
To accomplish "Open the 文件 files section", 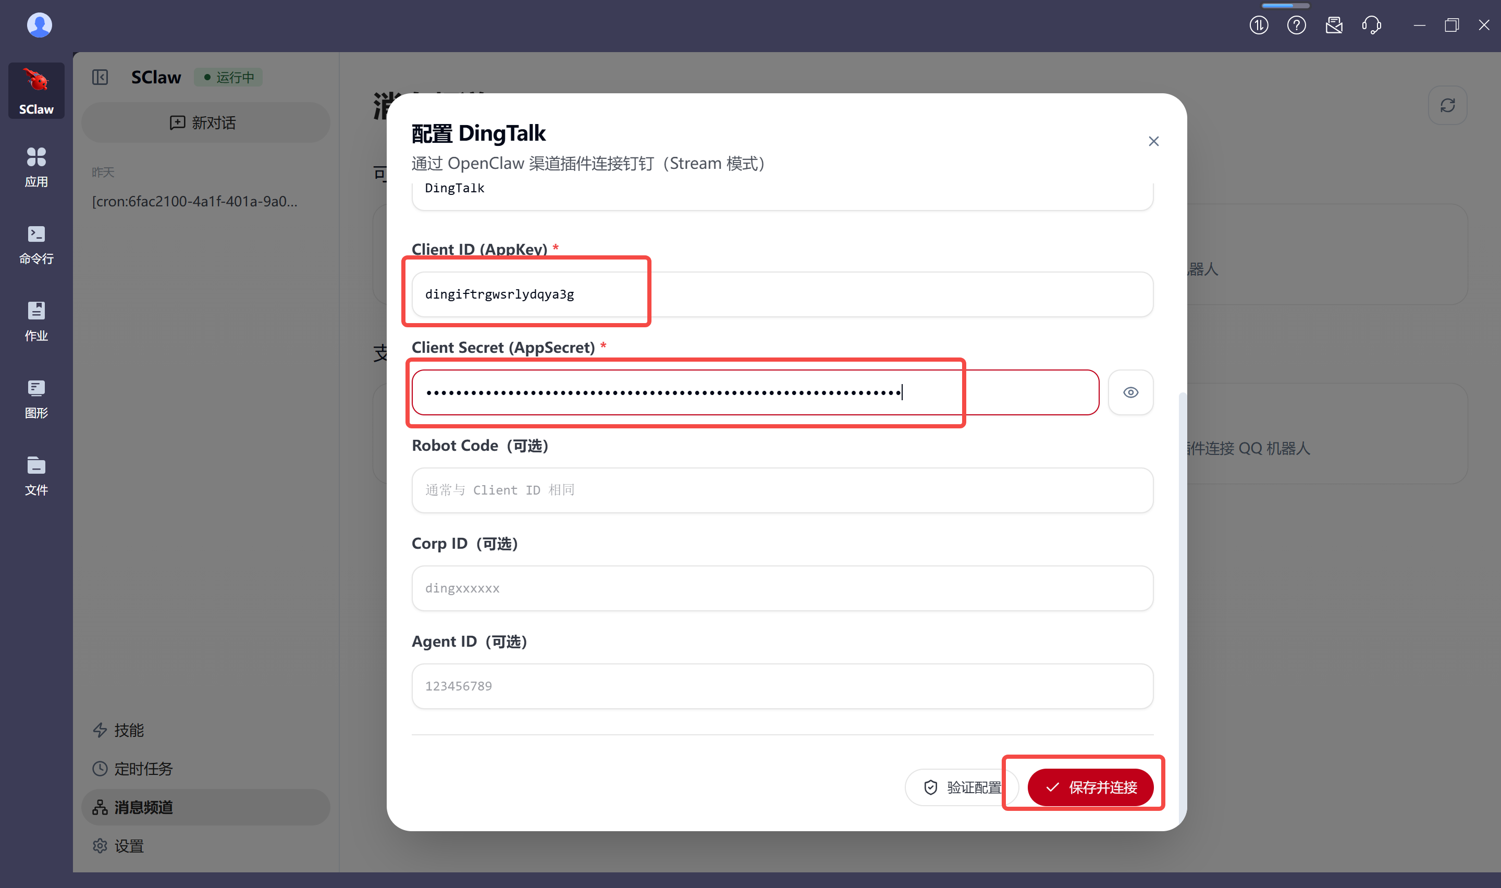I will pos(36,476).
